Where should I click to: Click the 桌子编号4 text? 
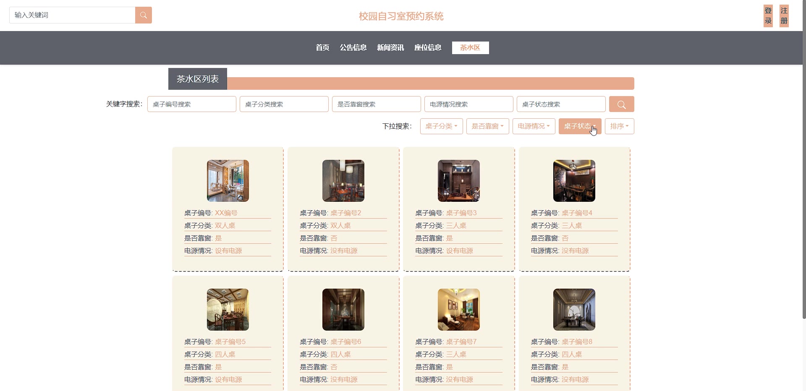(577, 213)
